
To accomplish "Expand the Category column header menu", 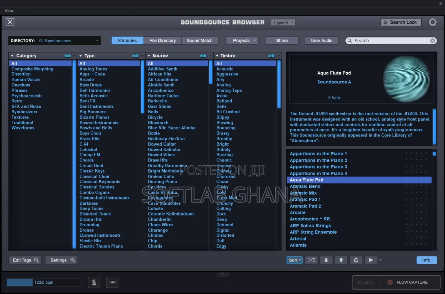I will pos(74,56).
